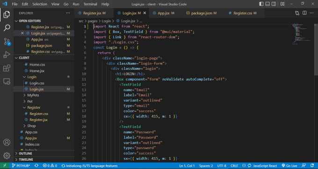The image size is (318, 169).
Task: Open Login.css in the explorer tree
Action: click(x=44, y=83)
